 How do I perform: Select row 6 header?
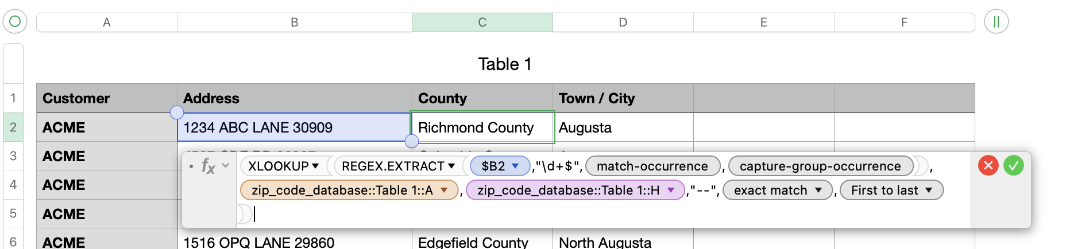coord(13,242)
